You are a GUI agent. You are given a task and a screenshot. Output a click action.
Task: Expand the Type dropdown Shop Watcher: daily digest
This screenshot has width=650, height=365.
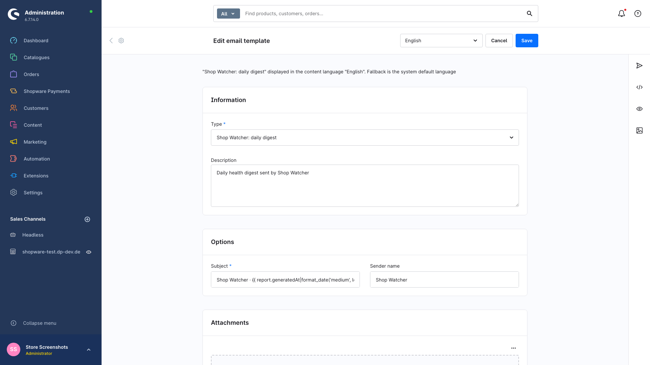(x=365, y=138)
